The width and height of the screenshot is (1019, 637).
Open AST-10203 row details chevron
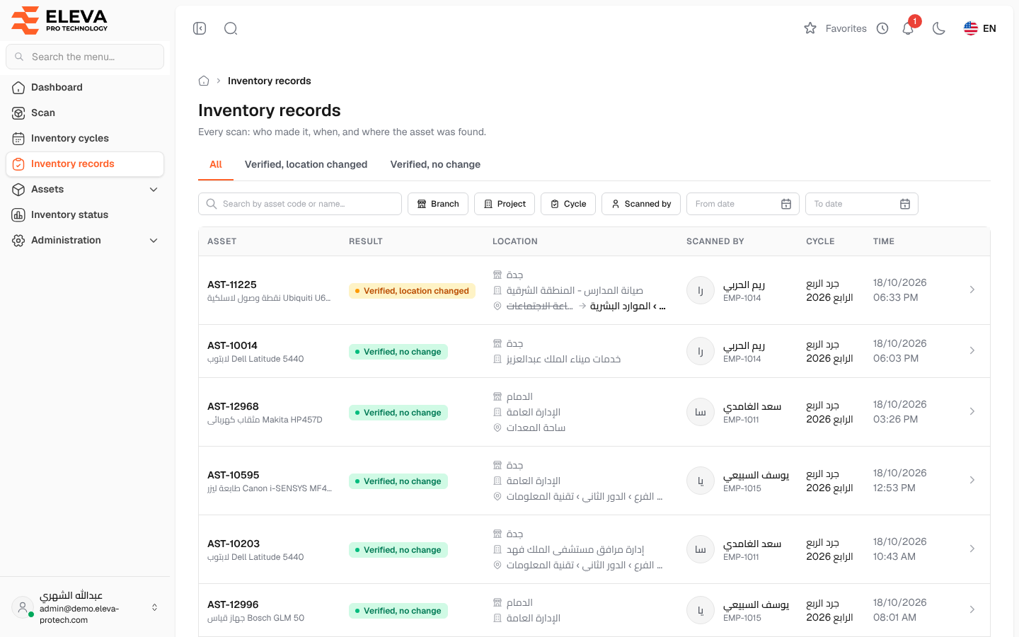pos(972,549)
